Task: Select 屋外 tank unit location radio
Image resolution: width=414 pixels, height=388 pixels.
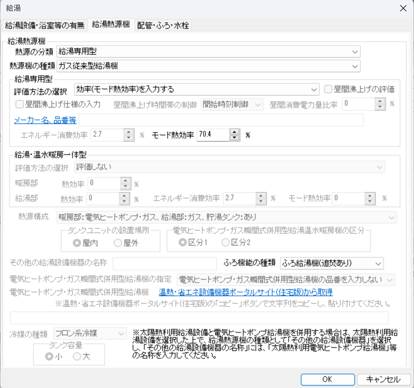Action: point(118,242)
